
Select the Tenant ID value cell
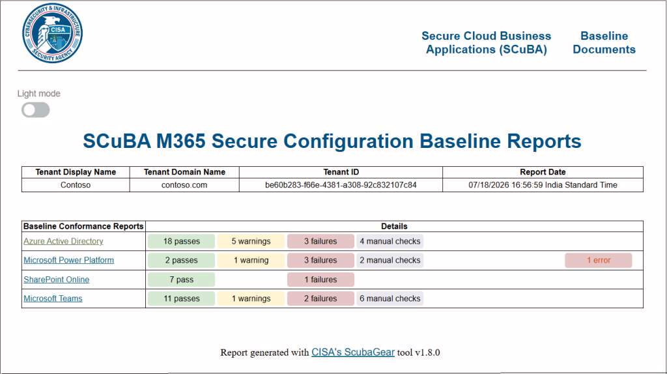tap(341, 185)
